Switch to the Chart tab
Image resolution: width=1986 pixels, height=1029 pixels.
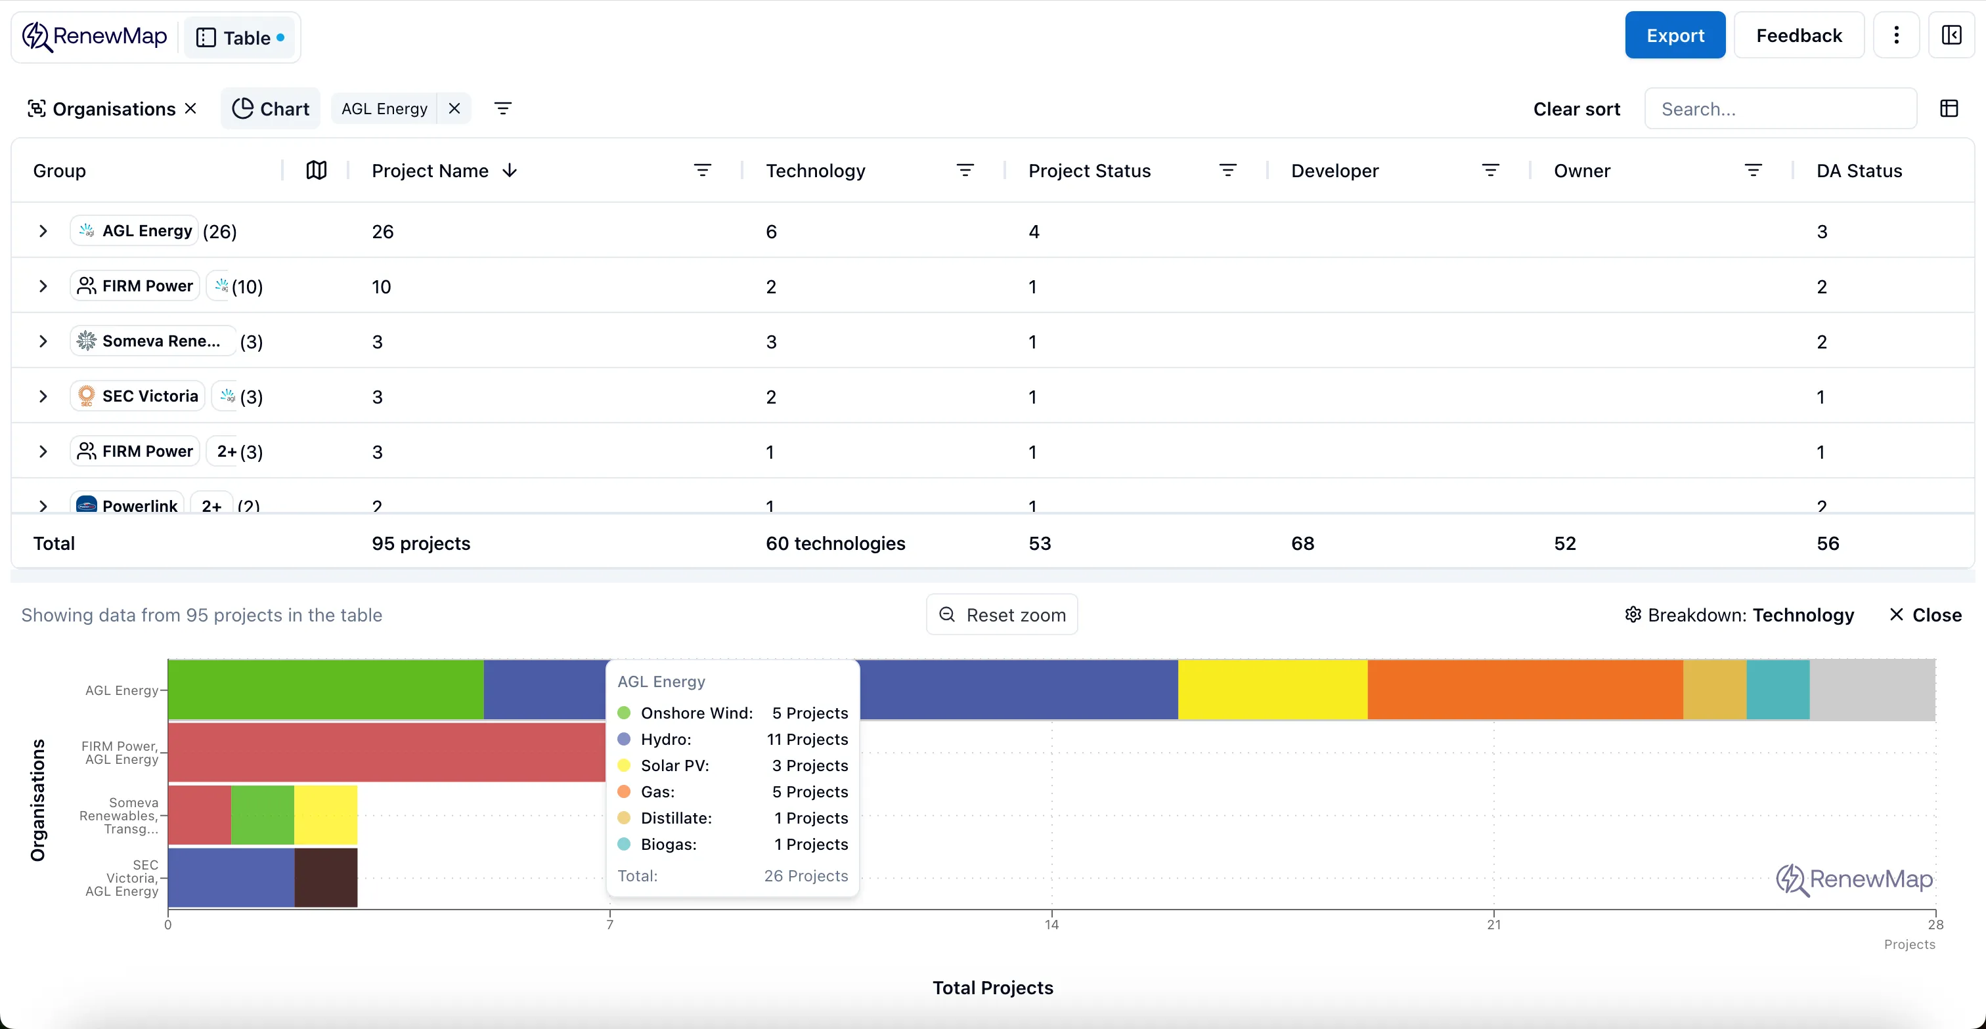[x=270, y=108]
